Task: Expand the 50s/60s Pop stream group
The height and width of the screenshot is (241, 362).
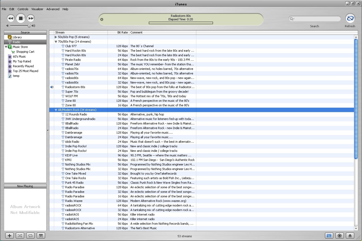Action: coord(56,37)
